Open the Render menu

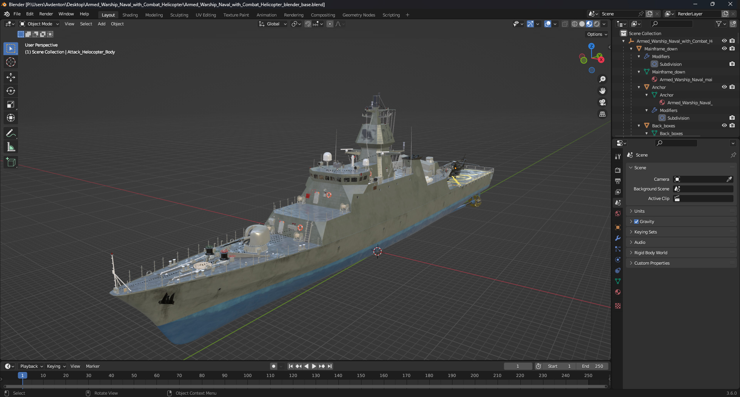(x=46, y=14)
